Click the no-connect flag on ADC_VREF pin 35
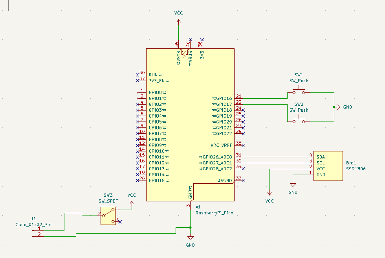 click(243, 146)
